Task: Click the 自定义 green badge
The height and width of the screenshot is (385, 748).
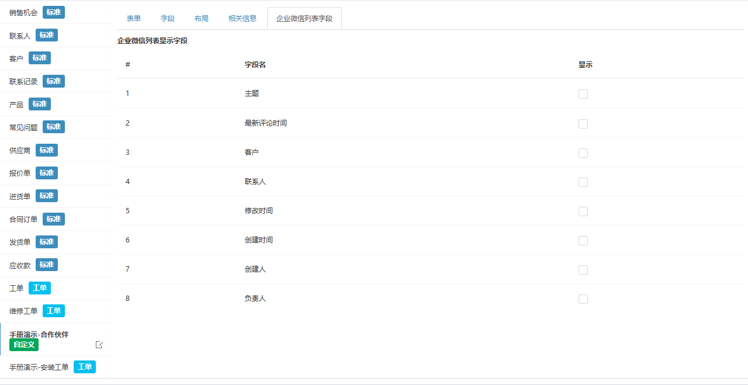Action: coord(24,345)
